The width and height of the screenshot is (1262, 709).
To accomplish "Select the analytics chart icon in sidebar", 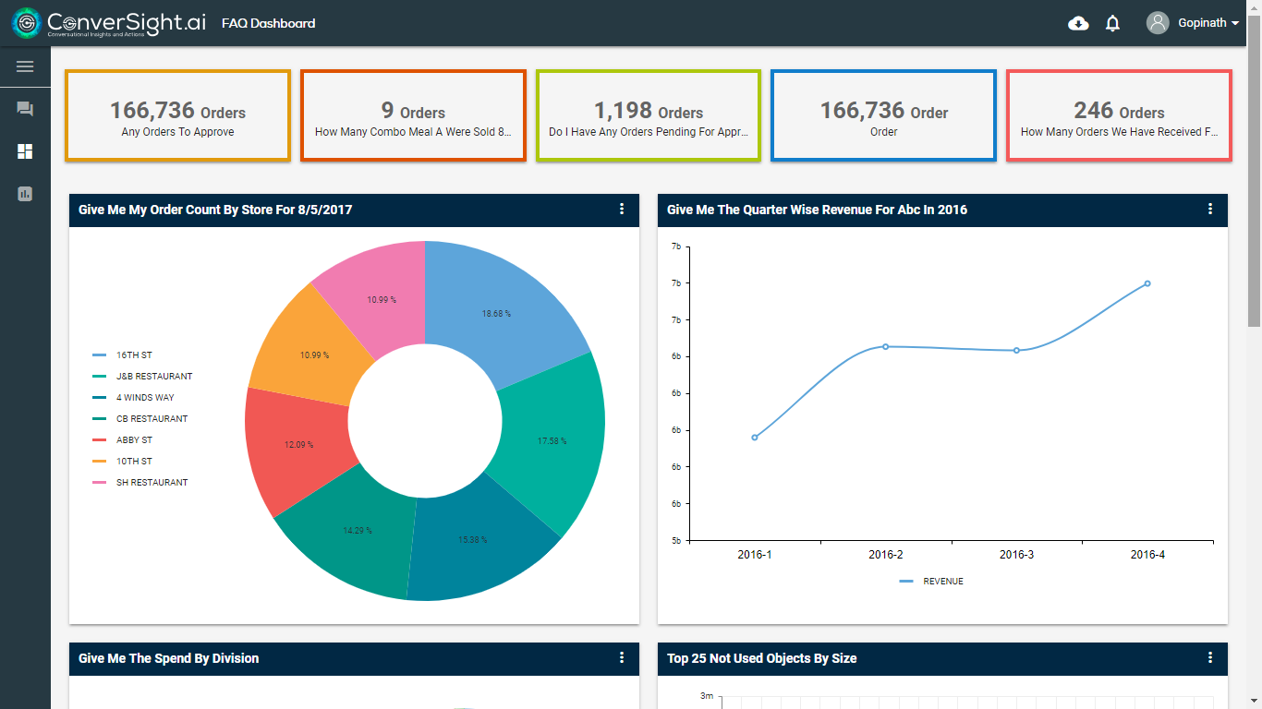I will 24,194.
